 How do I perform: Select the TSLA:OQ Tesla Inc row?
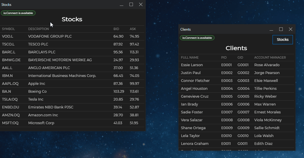[x=72, y=99]
